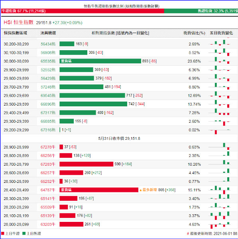
Task: Open bull contract link 65141牛
Action: pyautogui.click(x=48, y=199)
